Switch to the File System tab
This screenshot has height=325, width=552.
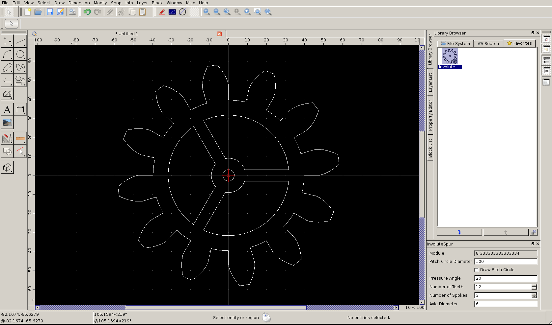coord(455,43)
